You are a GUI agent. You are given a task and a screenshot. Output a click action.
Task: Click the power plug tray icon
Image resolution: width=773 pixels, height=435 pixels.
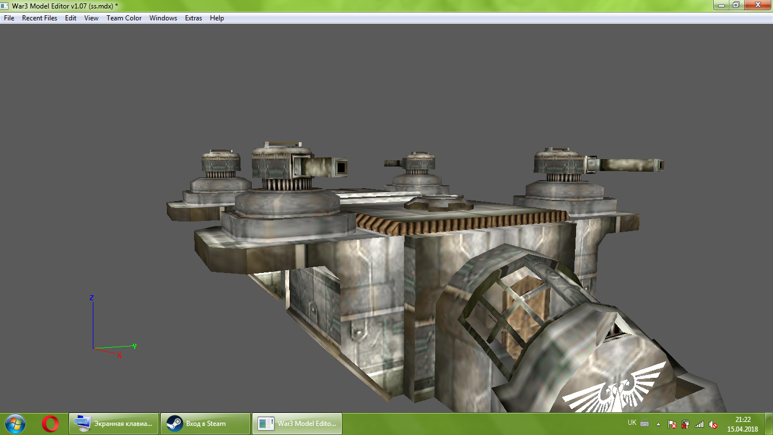(685, 424)
